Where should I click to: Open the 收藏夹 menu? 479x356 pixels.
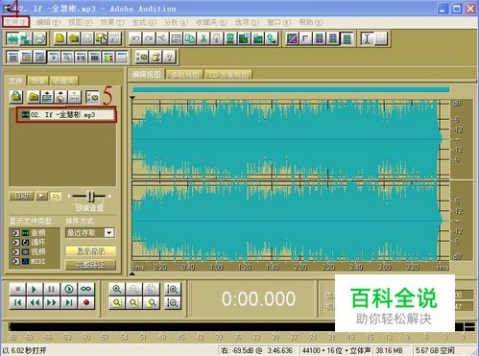tap(211, 22)
